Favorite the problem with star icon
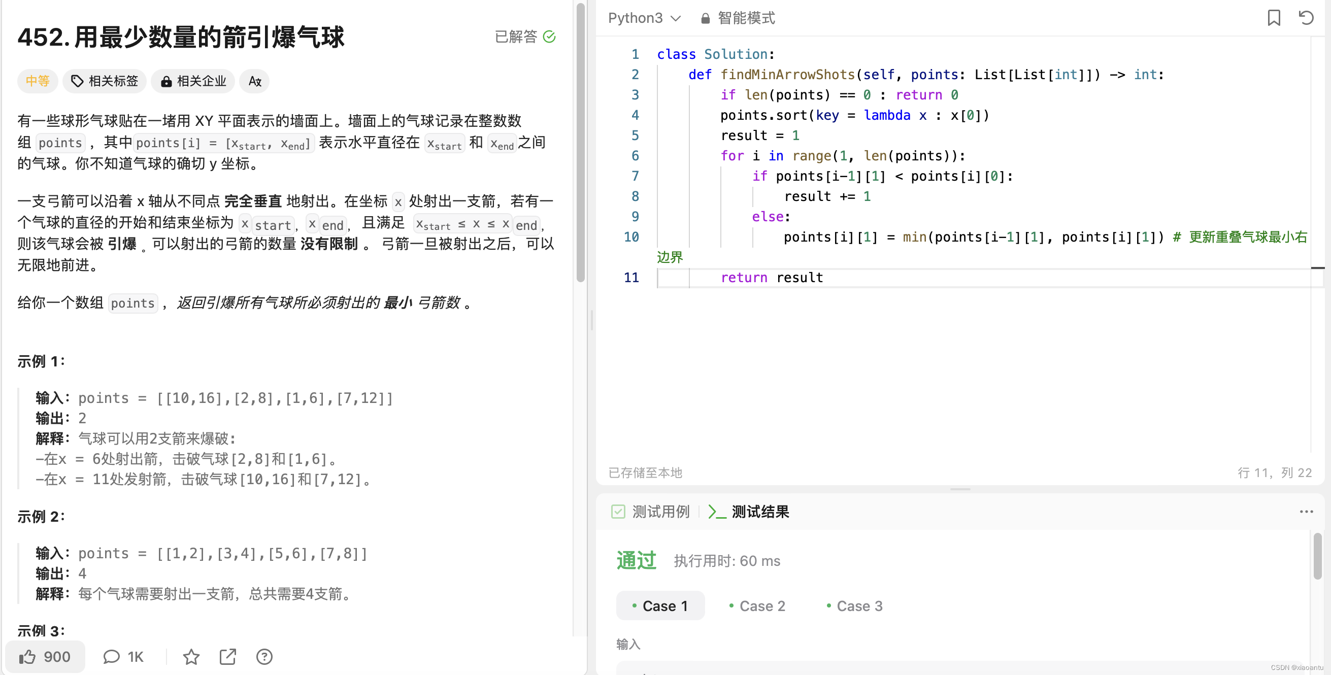This screenshot has height=675, width=1331. pyautogui.click(x=191, y=656)
